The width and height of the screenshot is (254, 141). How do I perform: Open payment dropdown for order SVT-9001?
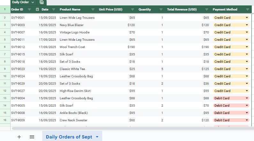click(x=247, y=18)
